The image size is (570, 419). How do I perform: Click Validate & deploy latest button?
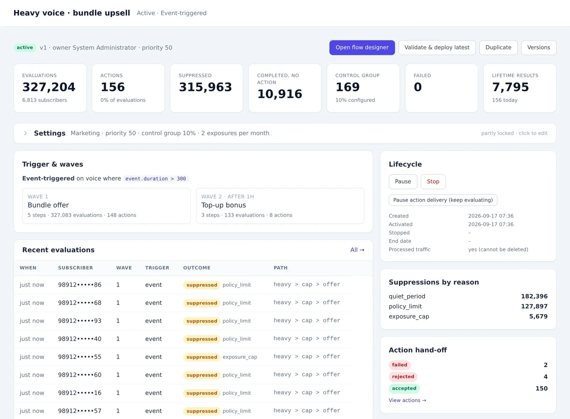[437, 47]
